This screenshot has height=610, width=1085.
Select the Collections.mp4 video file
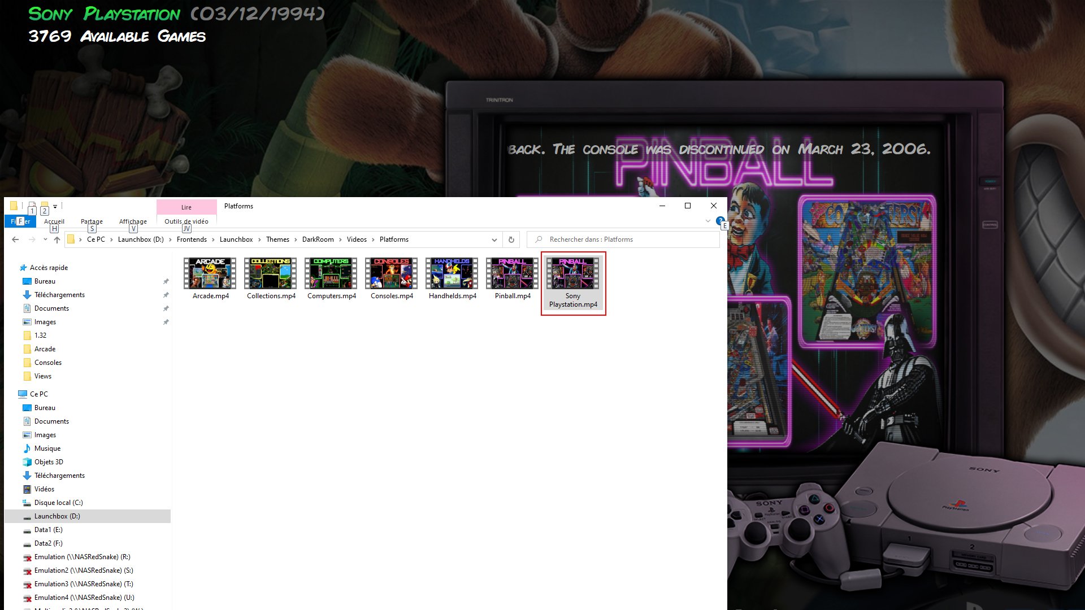tap(271, 279)
